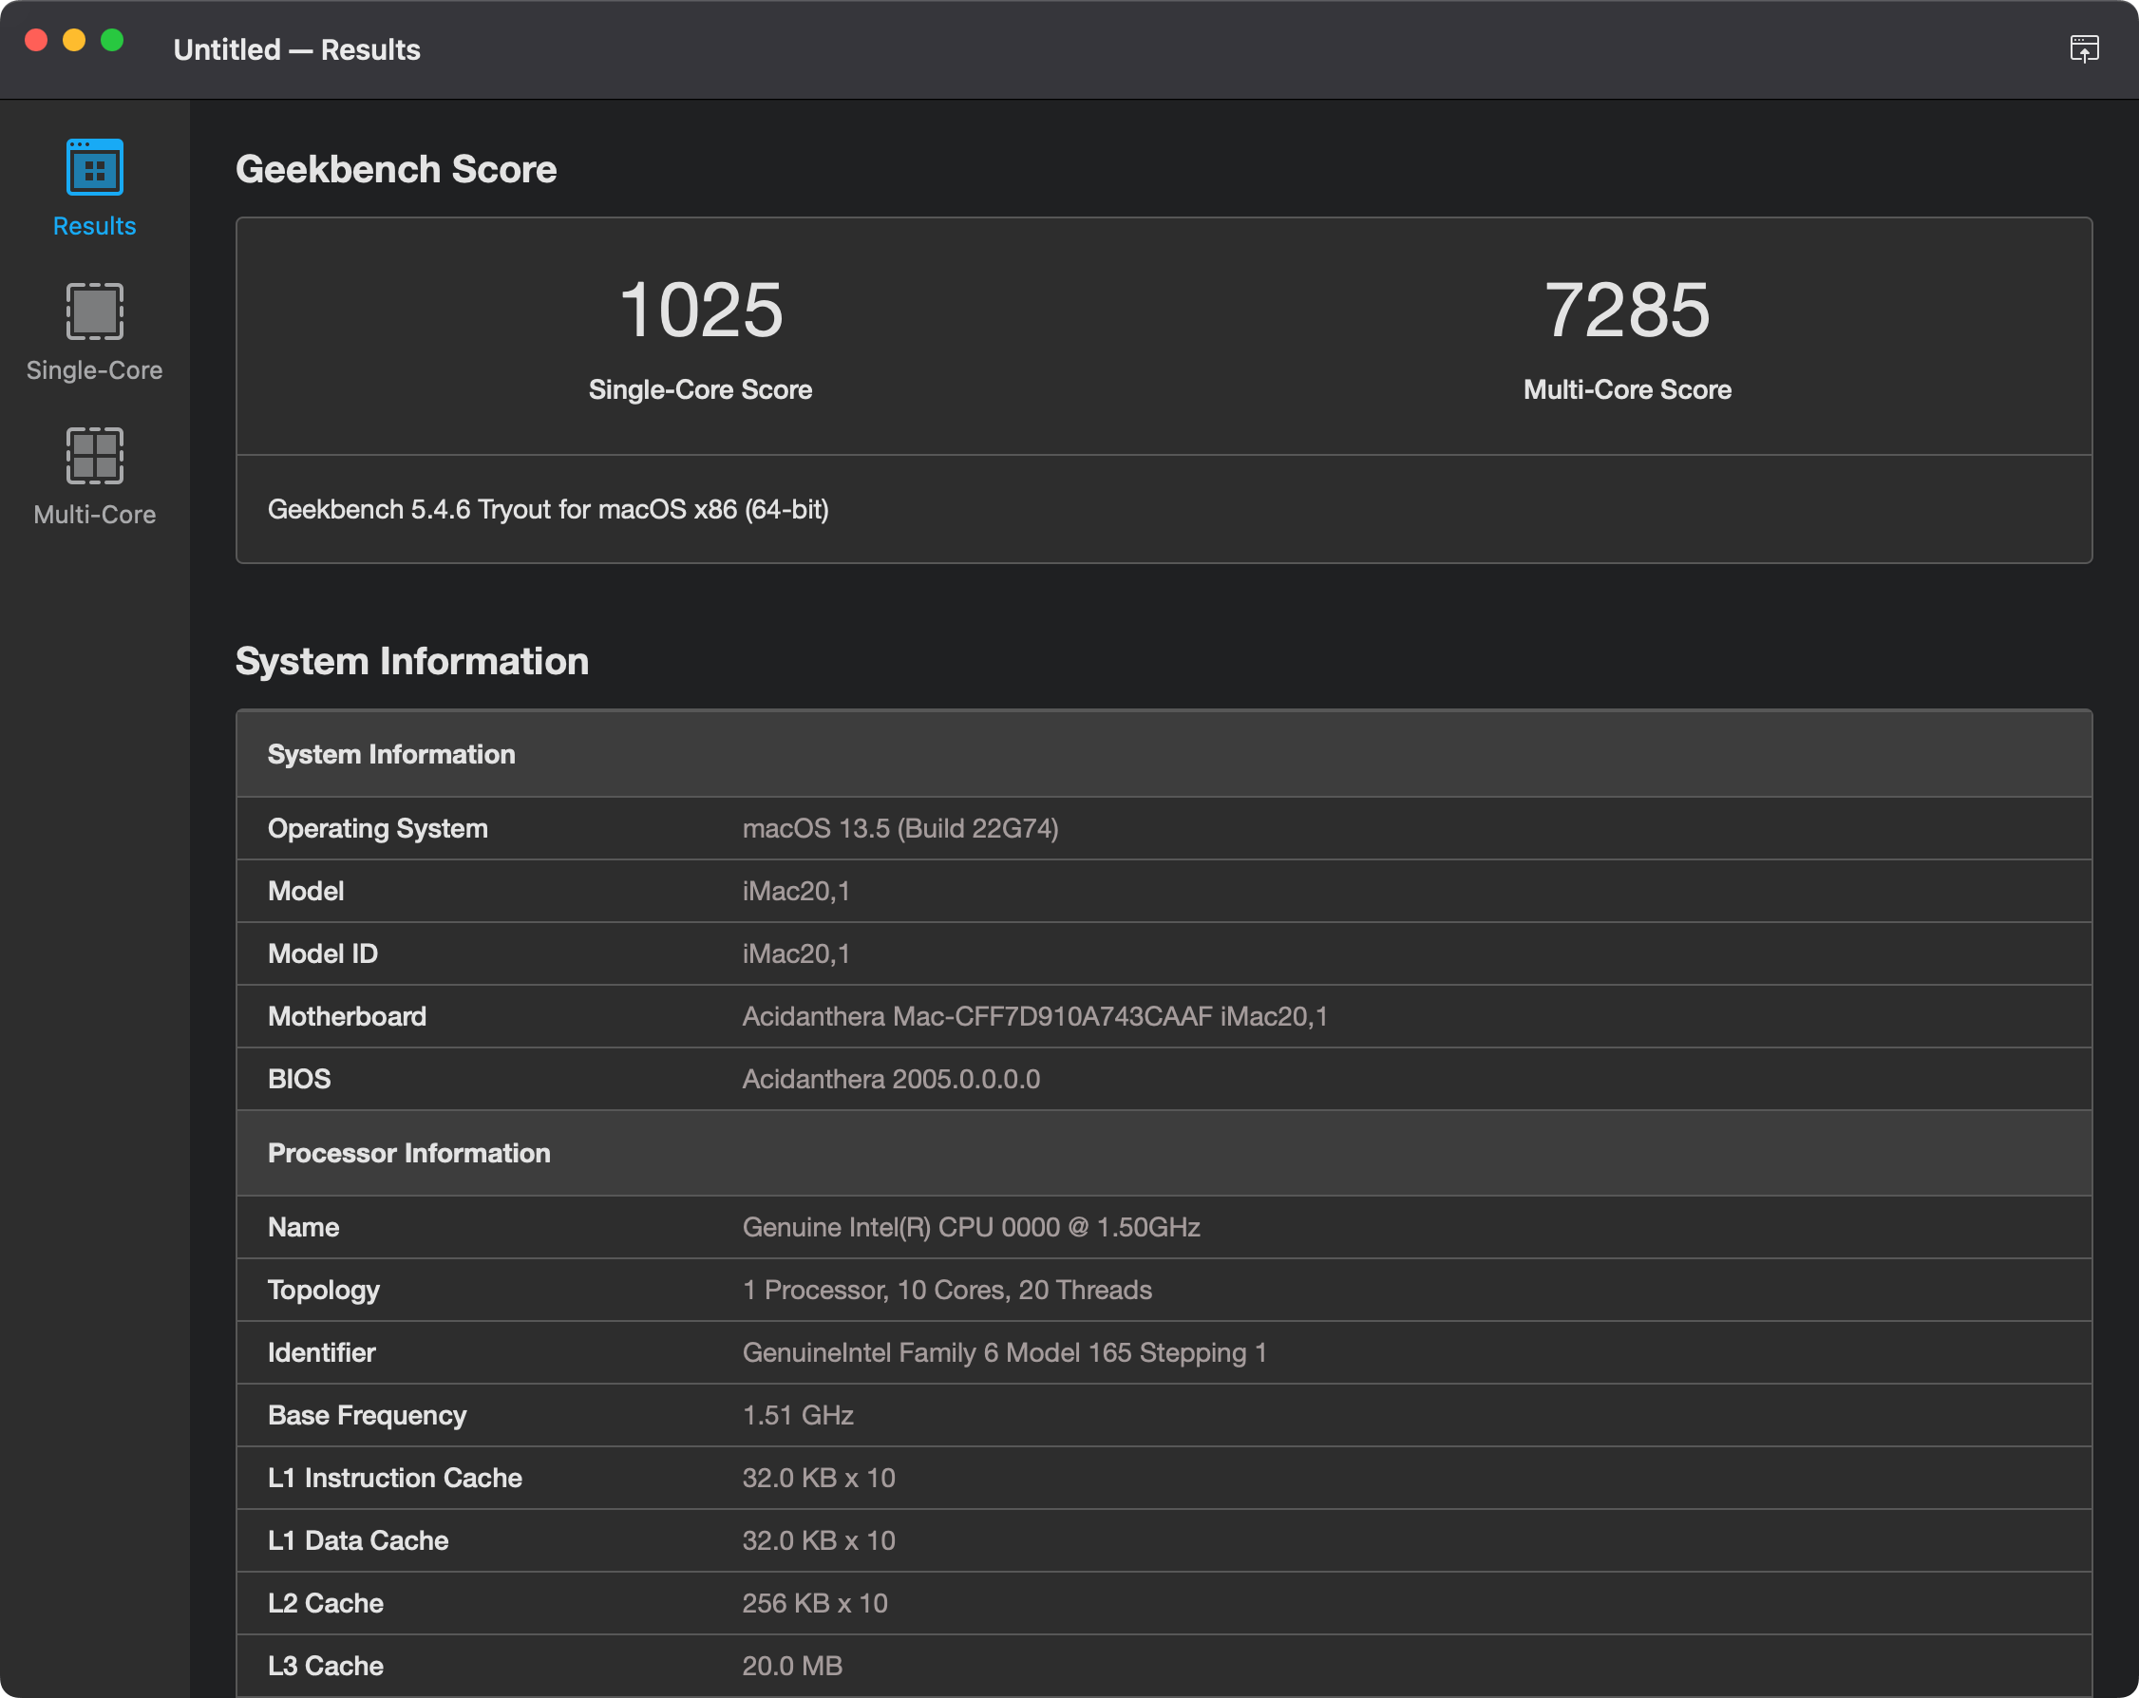Click the Untitled — Results window title
This screenshot has height=1698, width=2139.
296,49
